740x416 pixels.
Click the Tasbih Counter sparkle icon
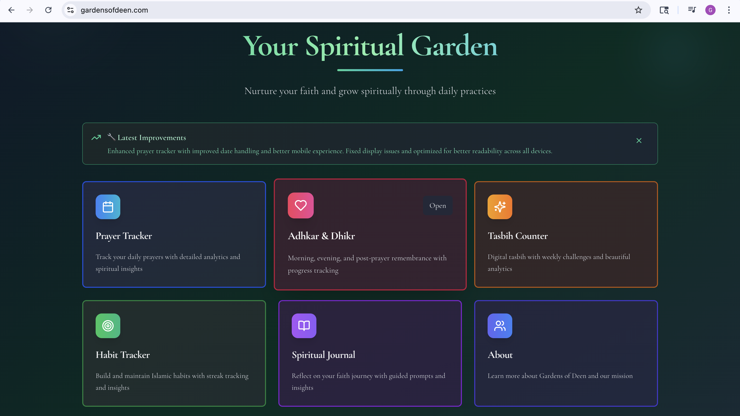coord(500,207)
